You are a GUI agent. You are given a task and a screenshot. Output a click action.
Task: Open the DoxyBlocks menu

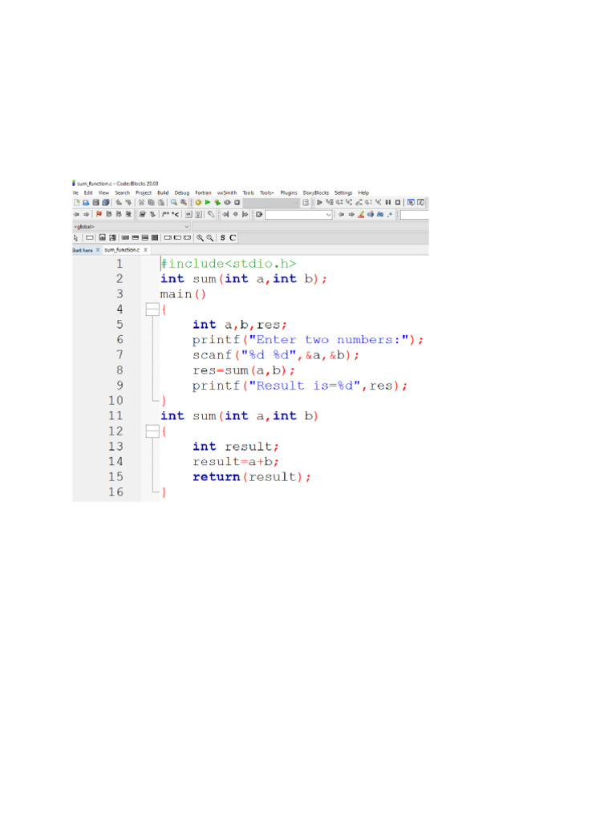click(x=316, y=192)
